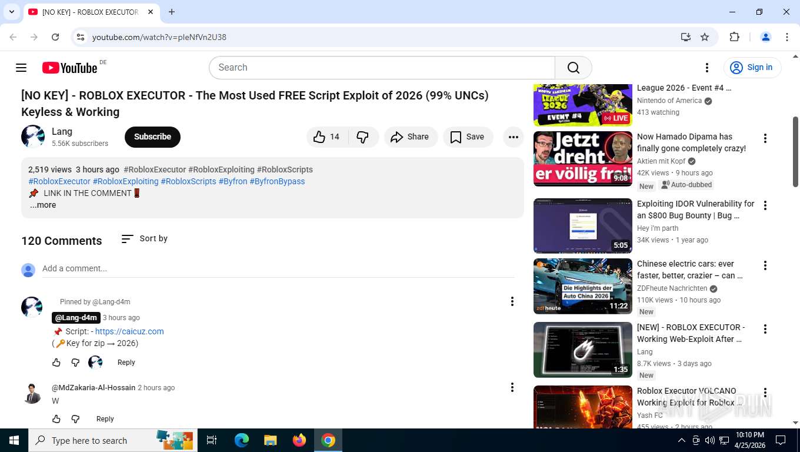Open Chrome profile avatar
This screenshot has height=452, width=800.
click(766, 37)
